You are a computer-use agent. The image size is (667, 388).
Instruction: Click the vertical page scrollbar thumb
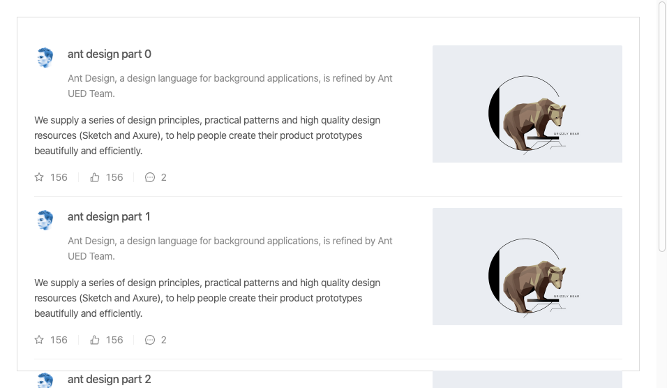click(x=662, y=126)
